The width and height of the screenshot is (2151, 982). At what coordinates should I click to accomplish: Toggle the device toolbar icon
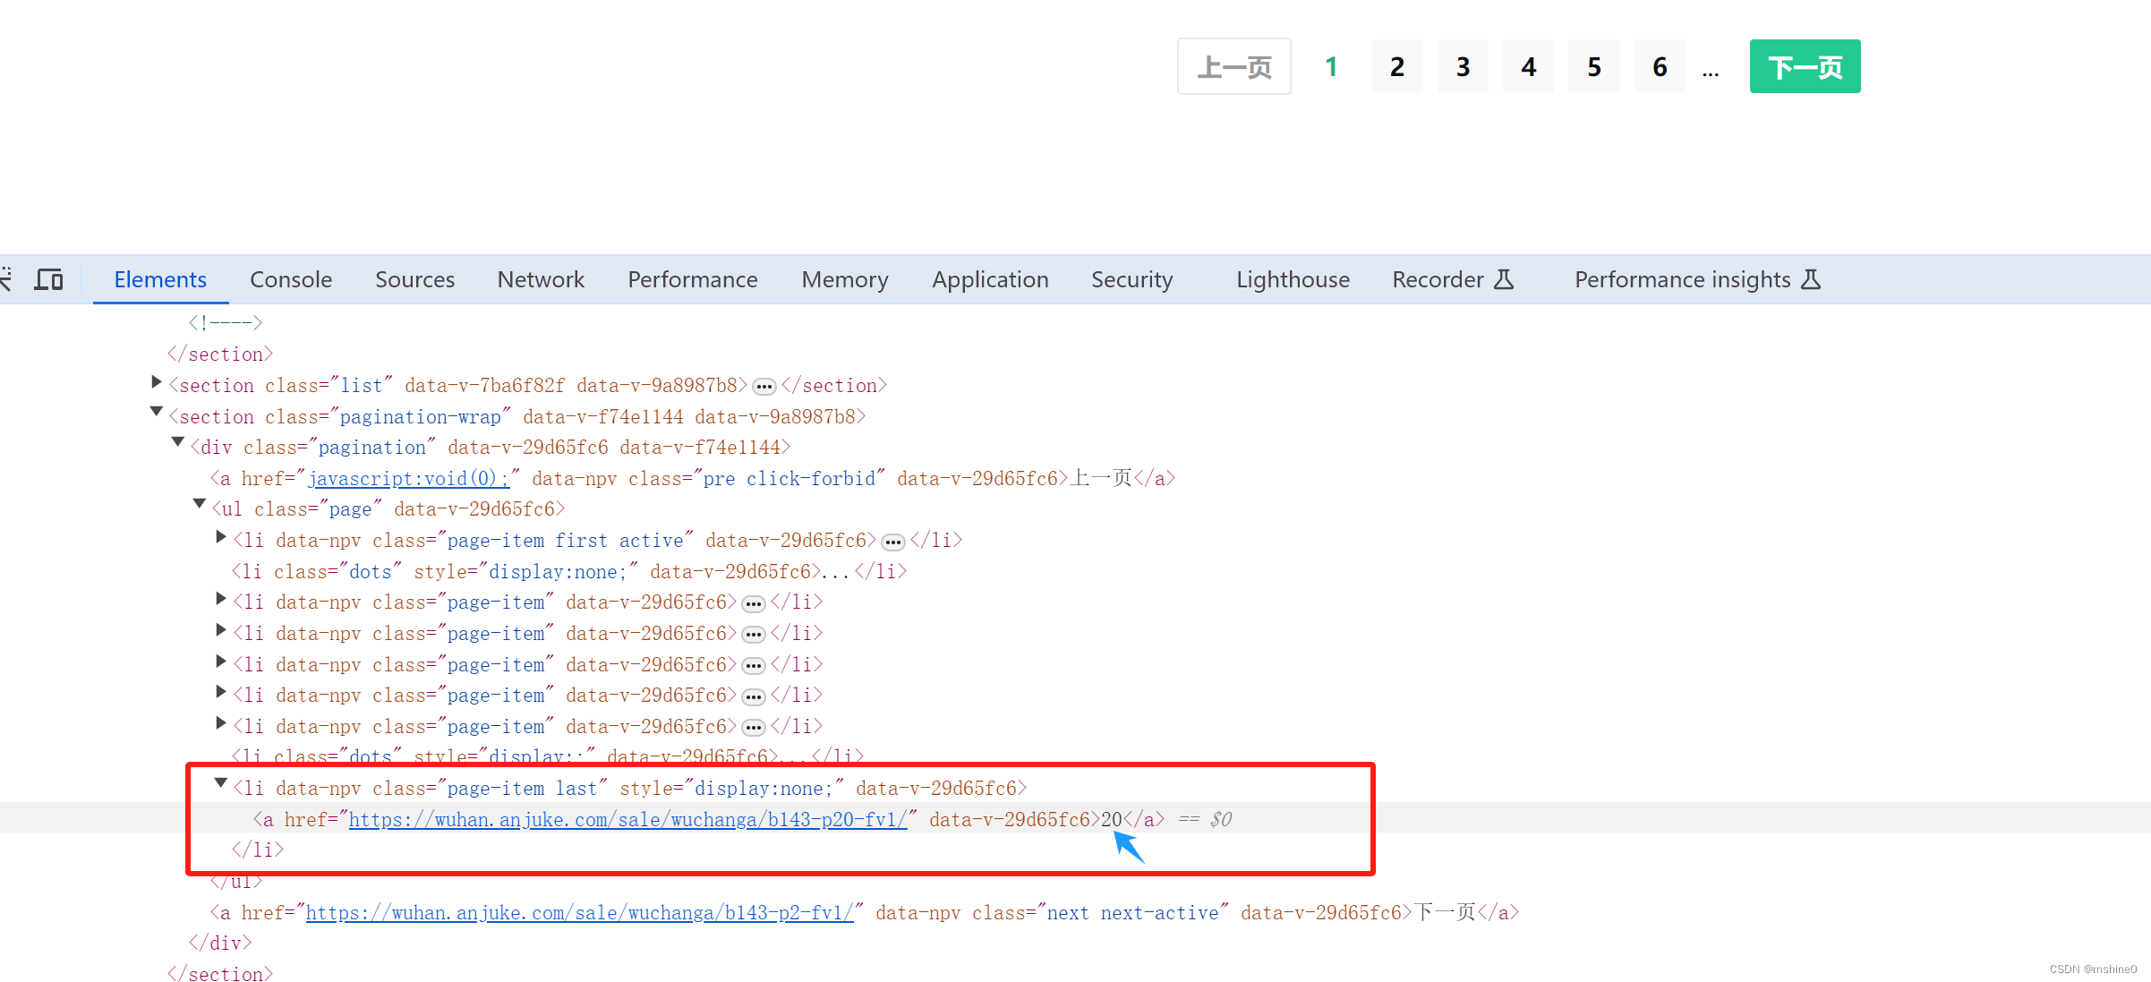pyautogui.click(x=48, y=279)
